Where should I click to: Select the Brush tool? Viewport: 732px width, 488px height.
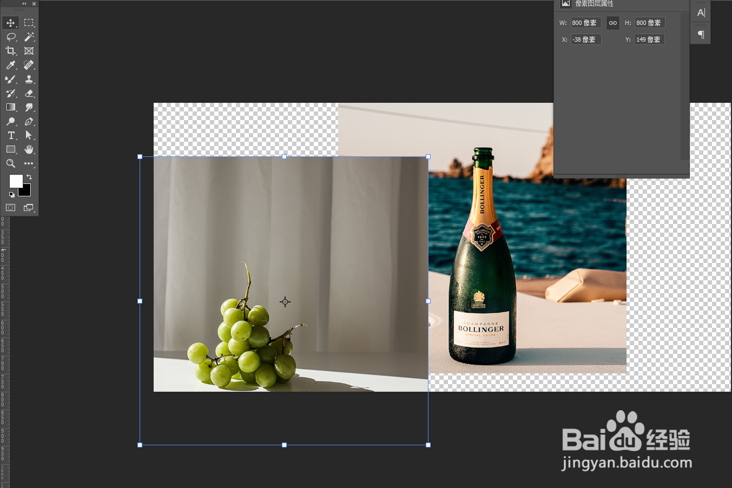click(x=11, y=79)
